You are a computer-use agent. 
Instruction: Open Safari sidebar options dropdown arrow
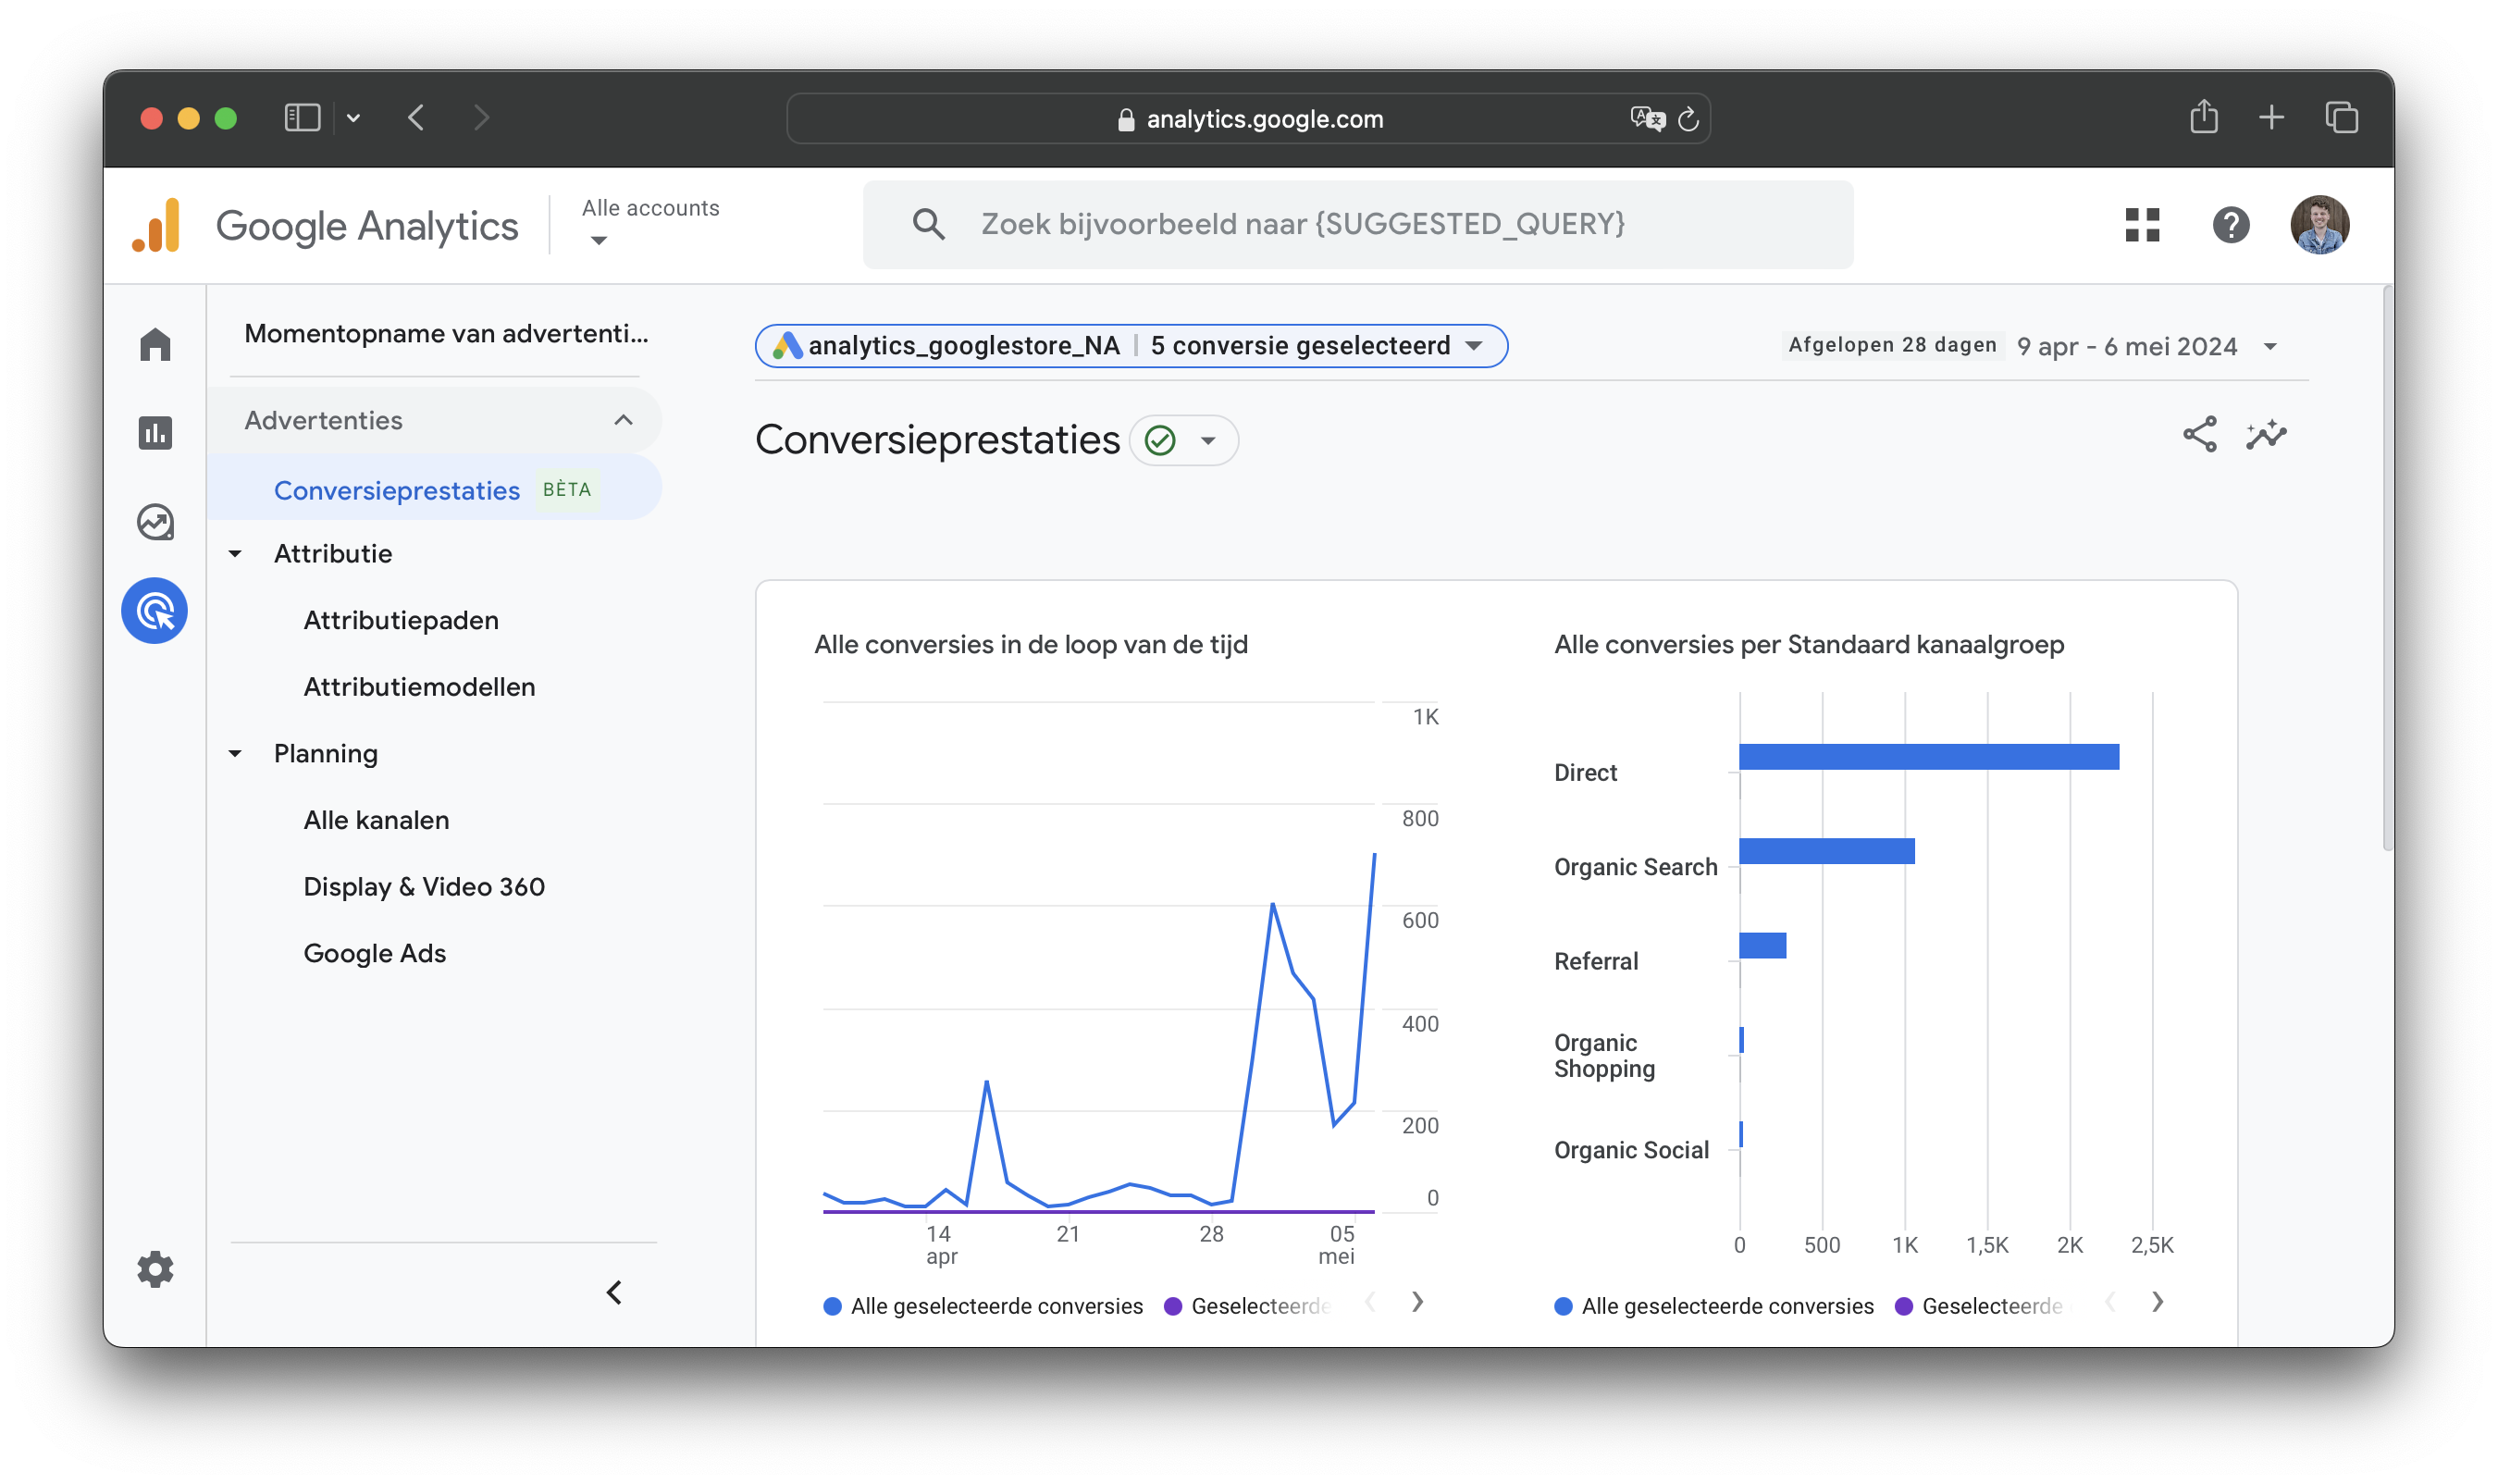tap(353, 118)
